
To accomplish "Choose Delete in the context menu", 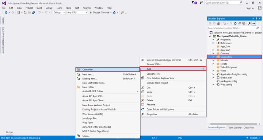I will click(173, 100).
